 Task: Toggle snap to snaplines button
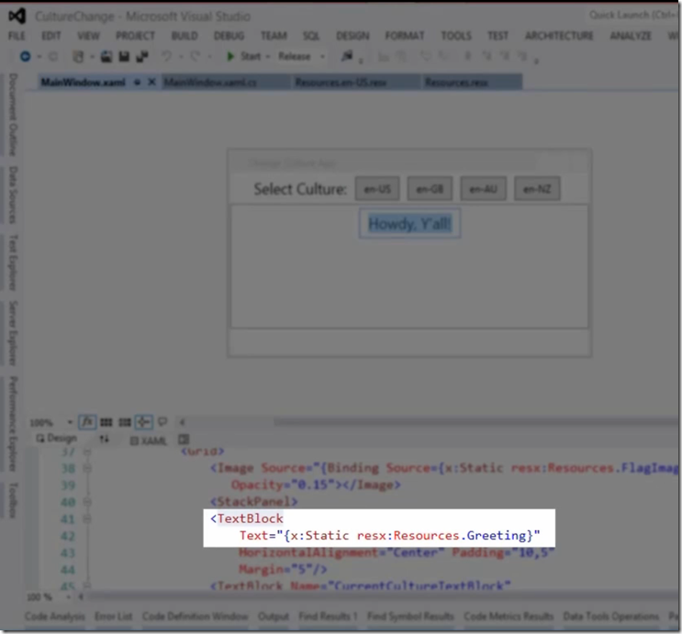point(143,422)
